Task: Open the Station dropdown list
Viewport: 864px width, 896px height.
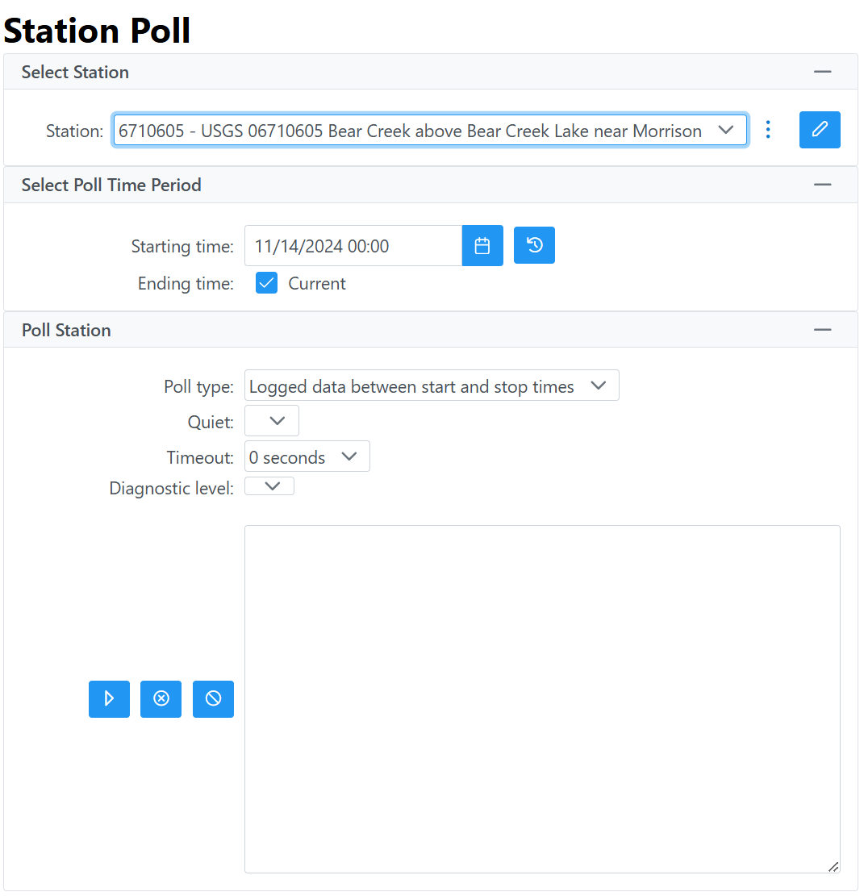Action: point(430,131)
